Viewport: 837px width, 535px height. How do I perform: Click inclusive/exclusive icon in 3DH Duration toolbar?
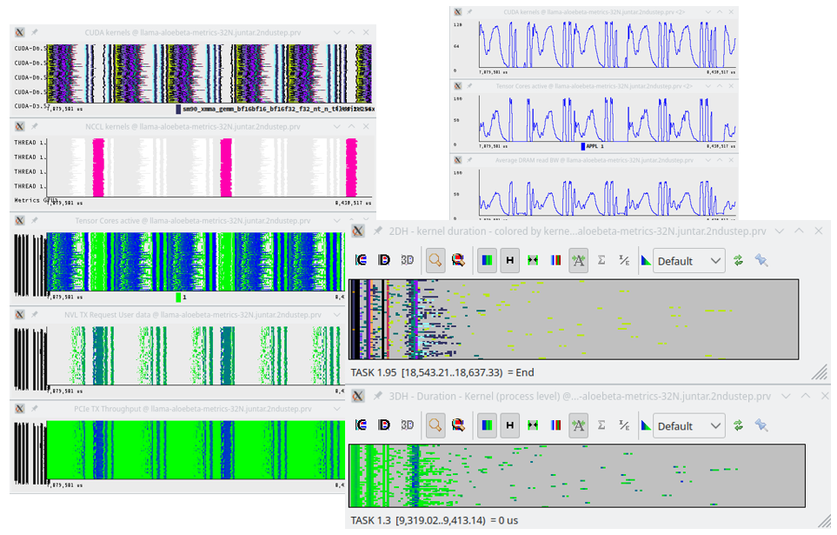623,425
